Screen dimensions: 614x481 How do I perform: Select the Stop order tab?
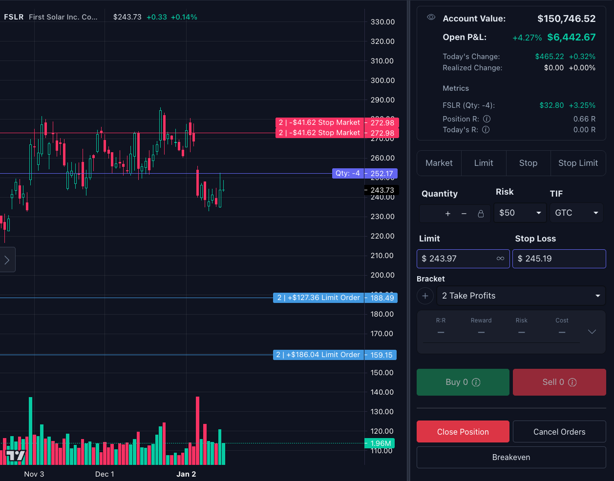pyautogui.click(x=528, y=163)
